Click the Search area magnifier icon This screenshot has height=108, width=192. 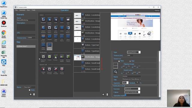coord(115,72)
